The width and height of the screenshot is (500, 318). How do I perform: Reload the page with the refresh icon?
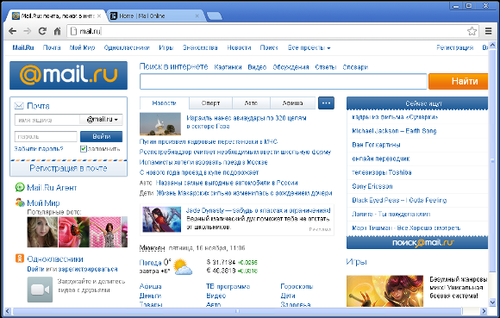click(x=42, y=31)
